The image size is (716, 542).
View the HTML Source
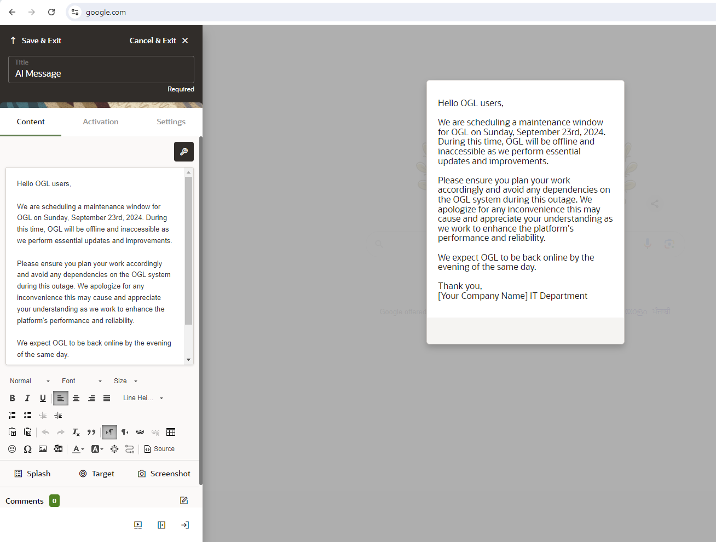click(159, 449)
